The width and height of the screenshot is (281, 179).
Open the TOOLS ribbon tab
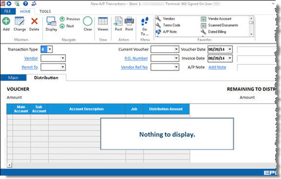click(x=45, y=12)
